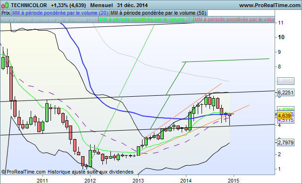Click the candlestick icon beside TECHNICOLOR title
Image resolution: width=302 pixels, height=184 pixels.
[x=5, y=5]
